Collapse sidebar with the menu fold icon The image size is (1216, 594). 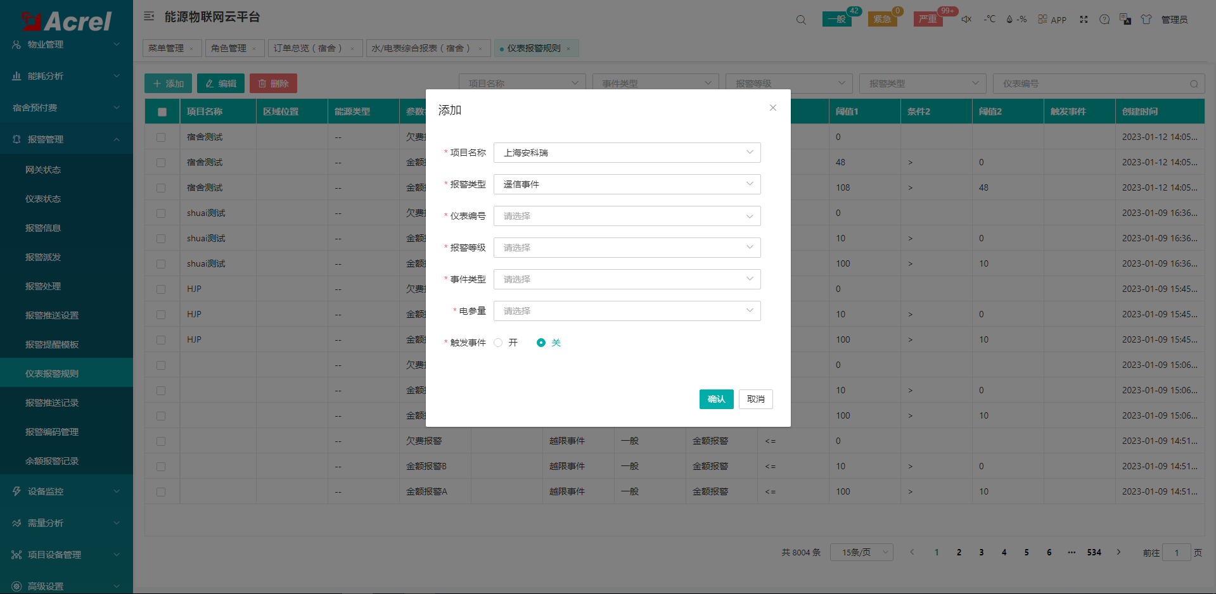coord(149,16)
